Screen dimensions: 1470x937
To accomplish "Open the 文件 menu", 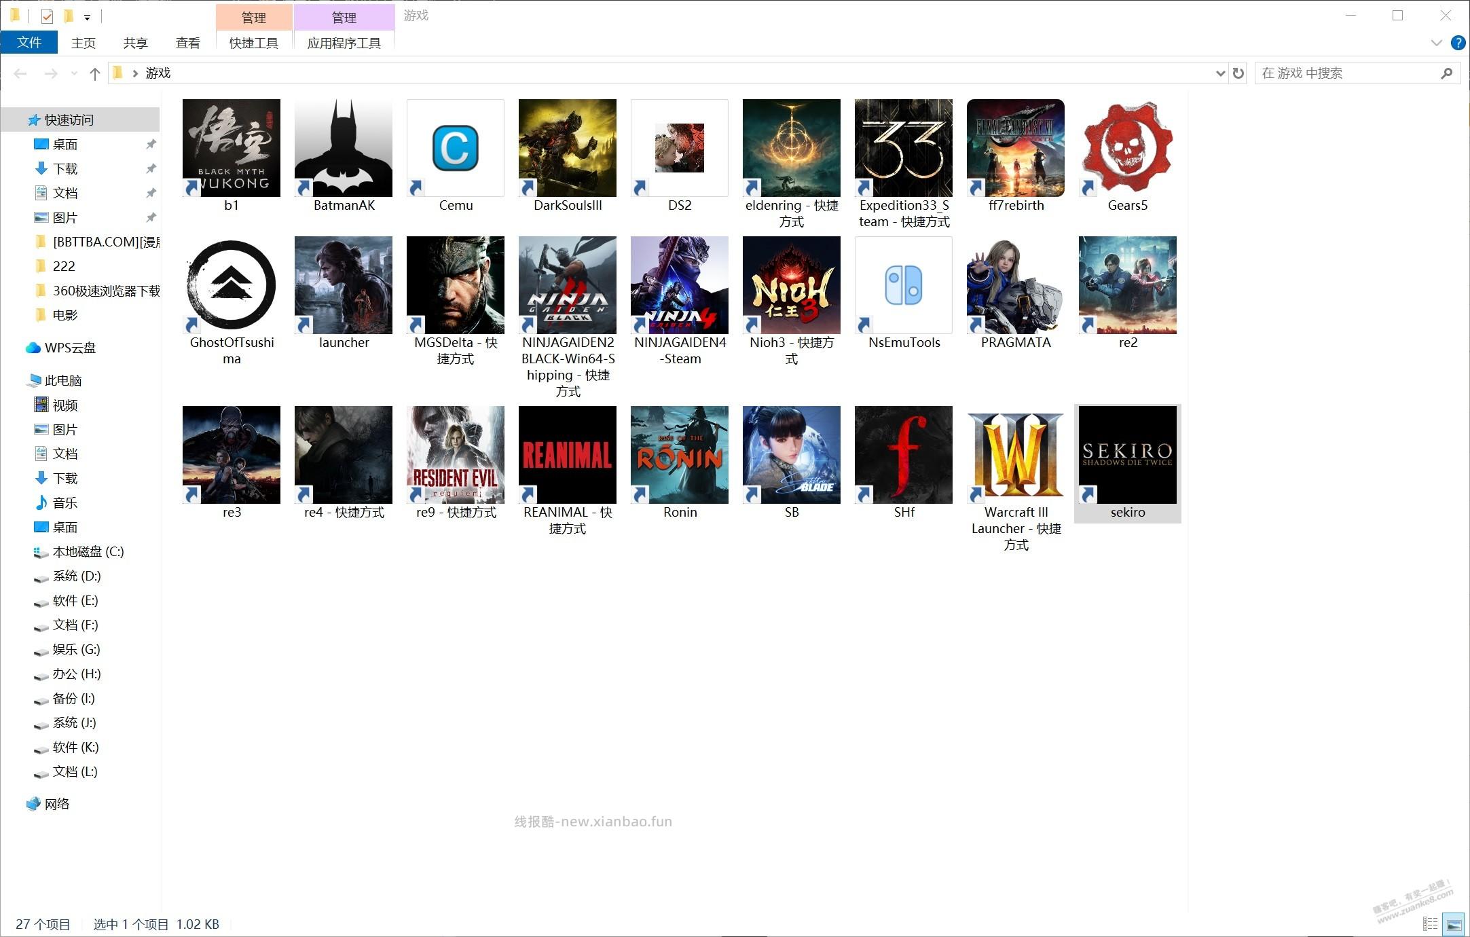I will [x=29, y=43].
